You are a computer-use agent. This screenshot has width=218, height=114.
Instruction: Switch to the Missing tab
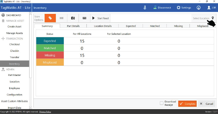[x=178, y=26]
